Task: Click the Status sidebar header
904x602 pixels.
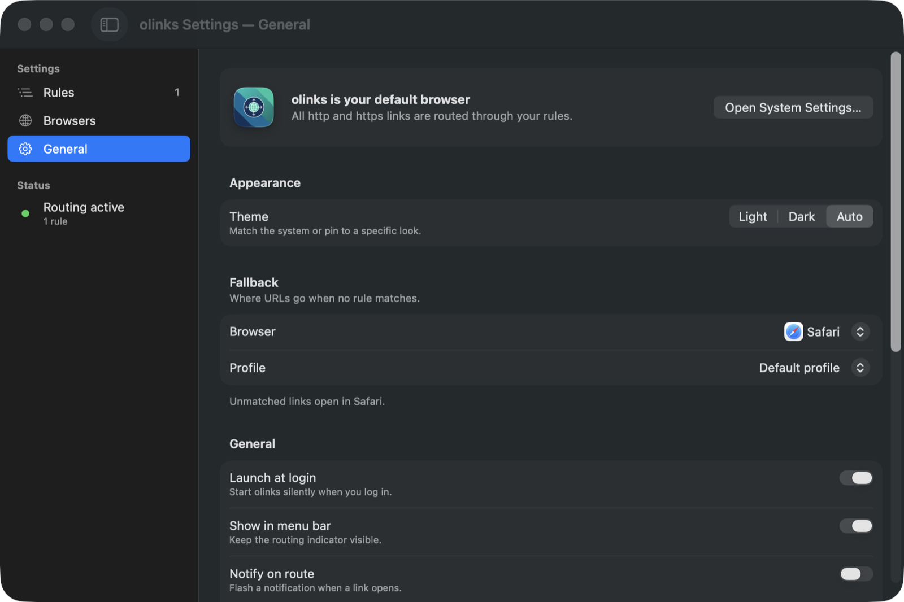Action: [x=33, y=185]
